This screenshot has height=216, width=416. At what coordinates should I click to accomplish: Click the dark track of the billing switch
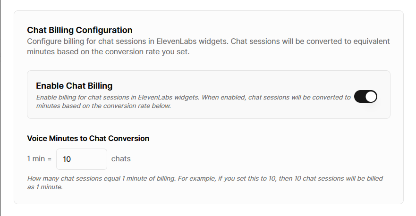click(x=359, y=97)
